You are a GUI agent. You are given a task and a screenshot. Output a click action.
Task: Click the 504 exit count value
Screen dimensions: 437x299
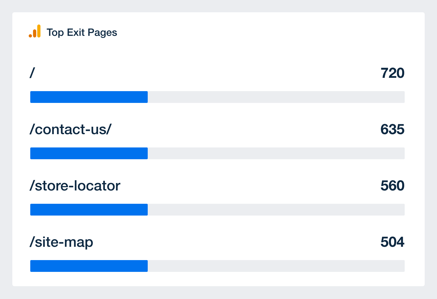click(x=392, y=242)
